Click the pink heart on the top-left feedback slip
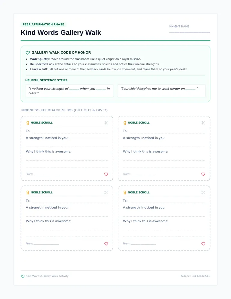The height and width of the screenshot is (299, 231). [106, 174]
